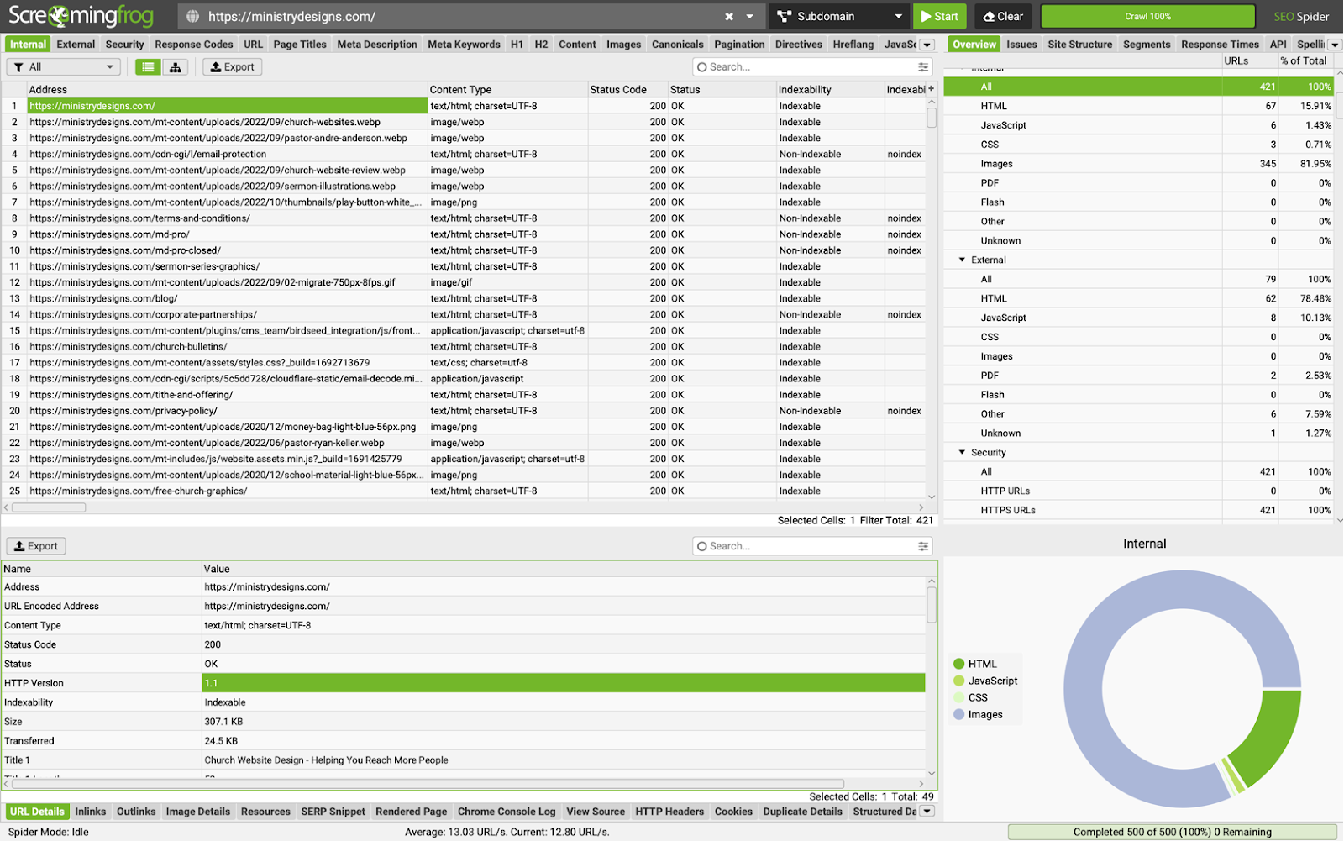1344x841 pixels.
Task: Click the Completed 500 of 500 progress bar
Action: 1173,832
